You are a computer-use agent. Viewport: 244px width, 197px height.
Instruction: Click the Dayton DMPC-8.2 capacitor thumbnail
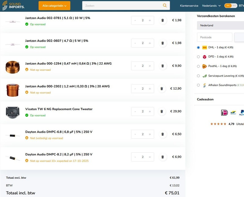coord(13,158)
